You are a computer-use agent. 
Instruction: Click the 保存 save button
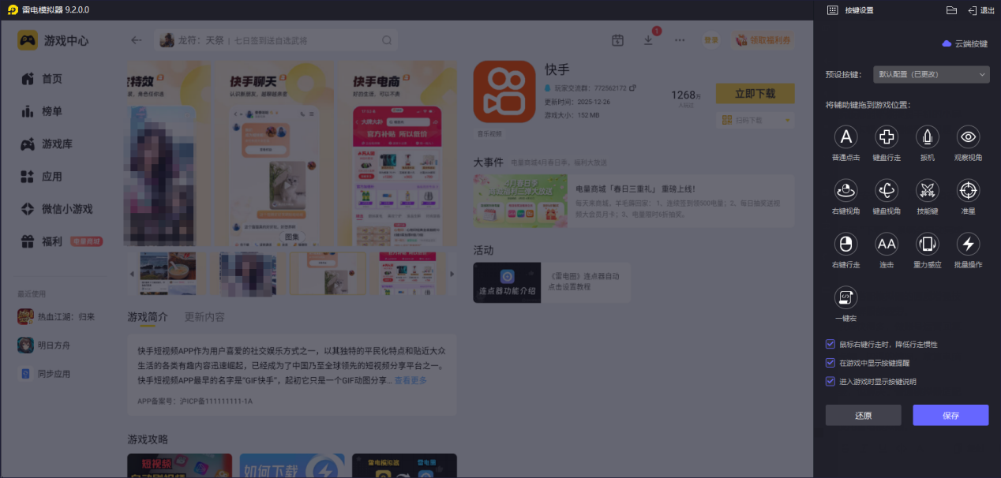pos(950,416)
